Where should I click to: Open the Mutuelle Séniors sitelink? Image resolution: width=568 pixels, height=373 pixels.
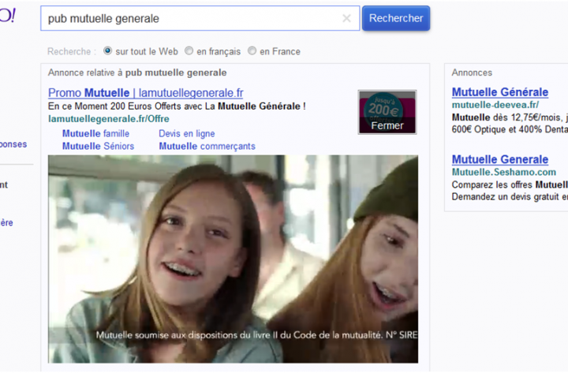point(98,147)
